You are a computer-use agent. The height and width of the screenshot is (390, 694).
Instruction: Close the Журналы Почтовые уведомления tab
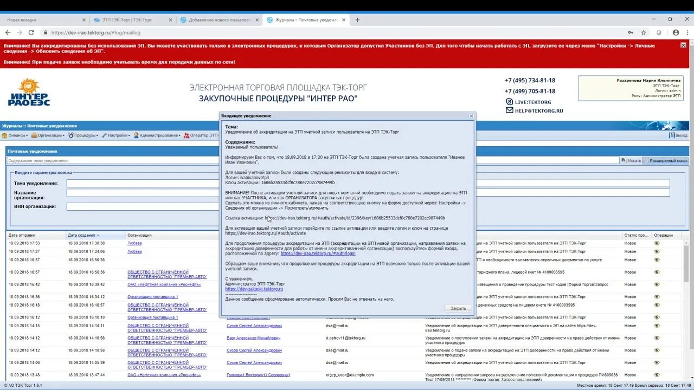(343, 19)
